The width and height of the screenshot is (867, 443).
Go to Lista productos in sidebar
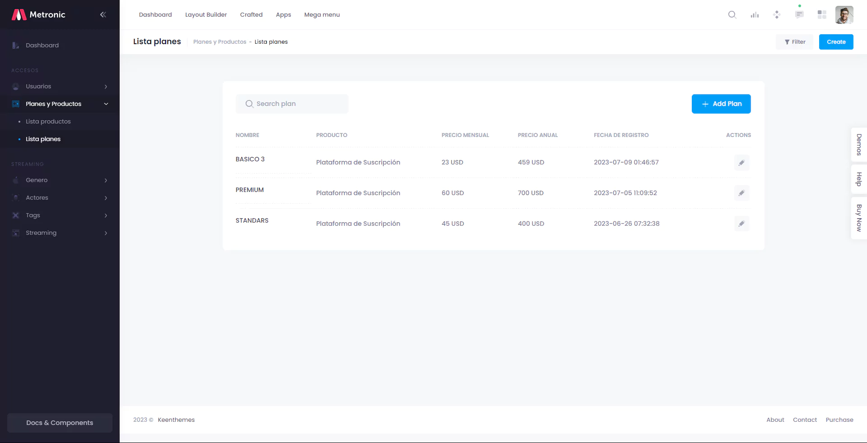(x=48, y=122)
